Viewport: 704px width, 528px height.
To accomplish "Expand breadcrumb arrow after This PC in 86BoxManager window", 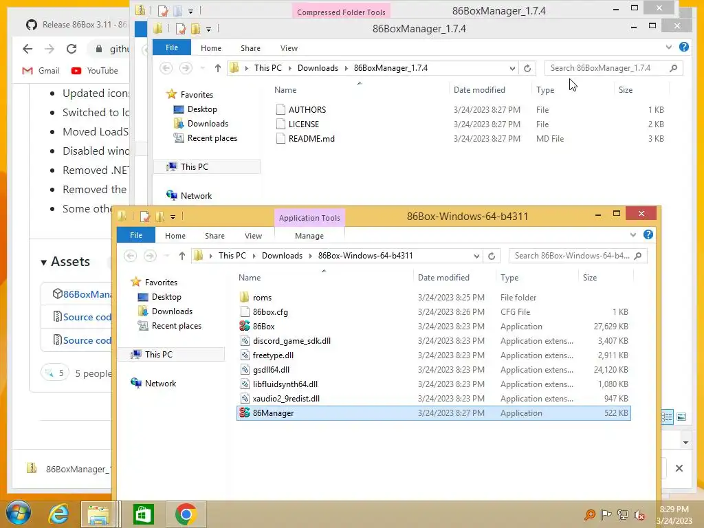I will point(289,68).
